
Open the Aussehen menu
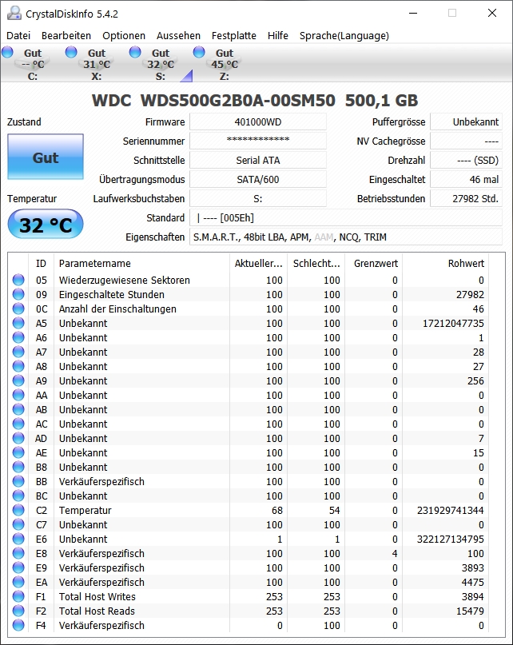tap(178, 36)
